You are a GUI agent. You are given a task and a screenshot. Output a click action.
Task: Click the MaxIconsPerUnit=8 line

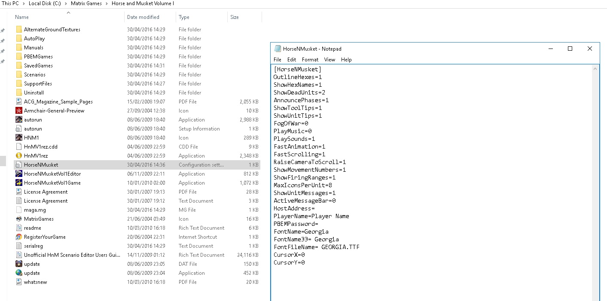coord(303,185)
